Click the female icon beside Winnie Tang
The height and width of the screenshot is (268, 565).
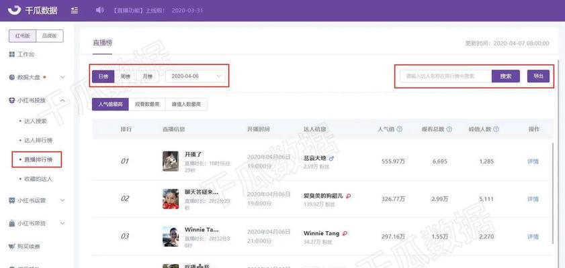pos(345,234)
